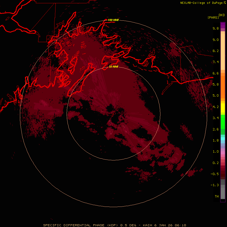Click the peach segment of the color bar
The width and height of the screenshot is (227, 227).
(223, 52)
